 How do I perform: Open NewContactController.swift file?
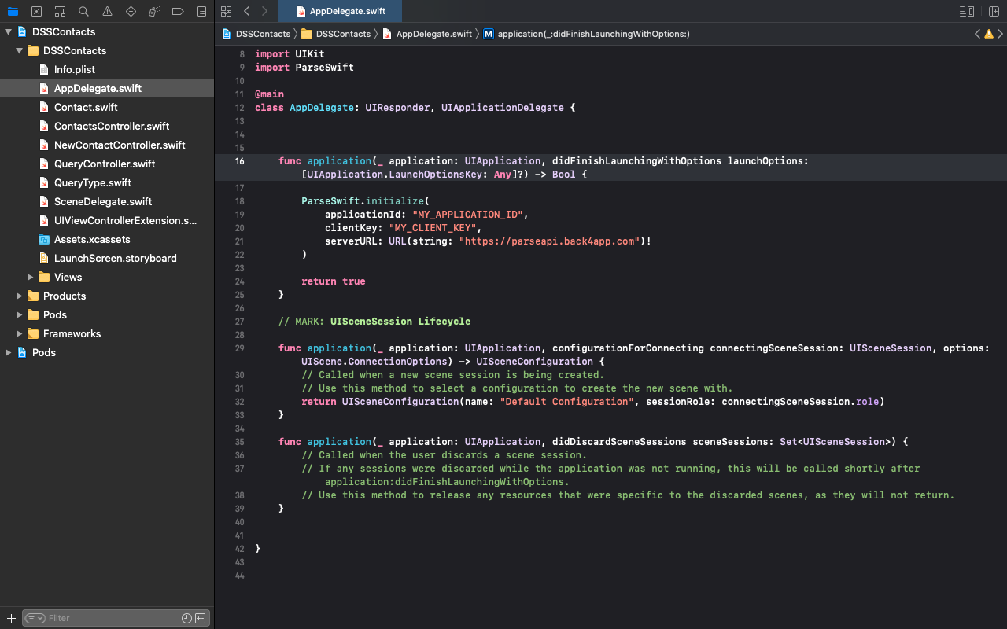click(107, 145)
